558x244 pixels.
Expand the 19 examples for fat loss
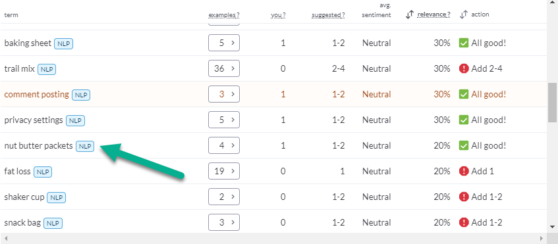pyautogui.click(x=224, y=171)
